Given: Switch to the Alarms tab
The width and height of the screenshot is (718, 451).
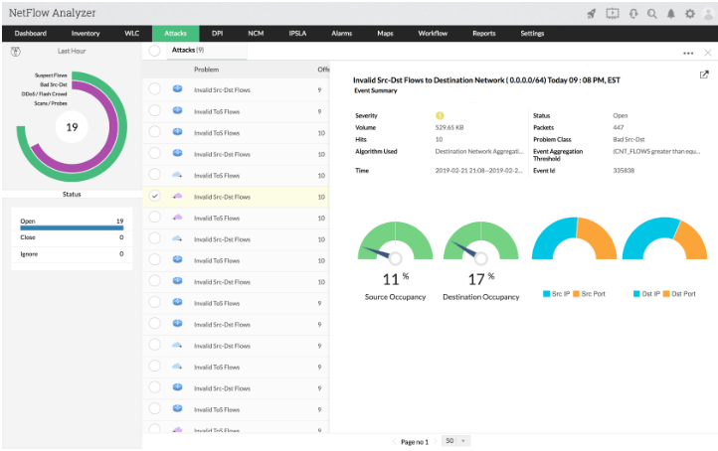Looking at the screenshot, I should (x=341, y=34).
